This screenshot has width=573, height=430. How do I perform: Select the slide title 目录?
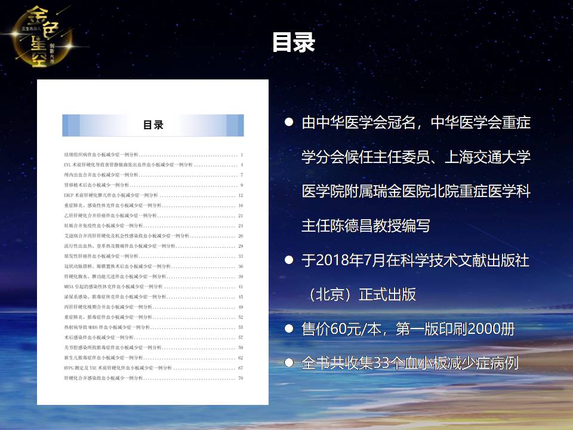pos(293,43)
